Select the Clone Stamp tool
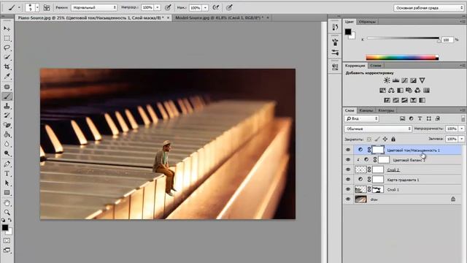 [x=7, y=105]
